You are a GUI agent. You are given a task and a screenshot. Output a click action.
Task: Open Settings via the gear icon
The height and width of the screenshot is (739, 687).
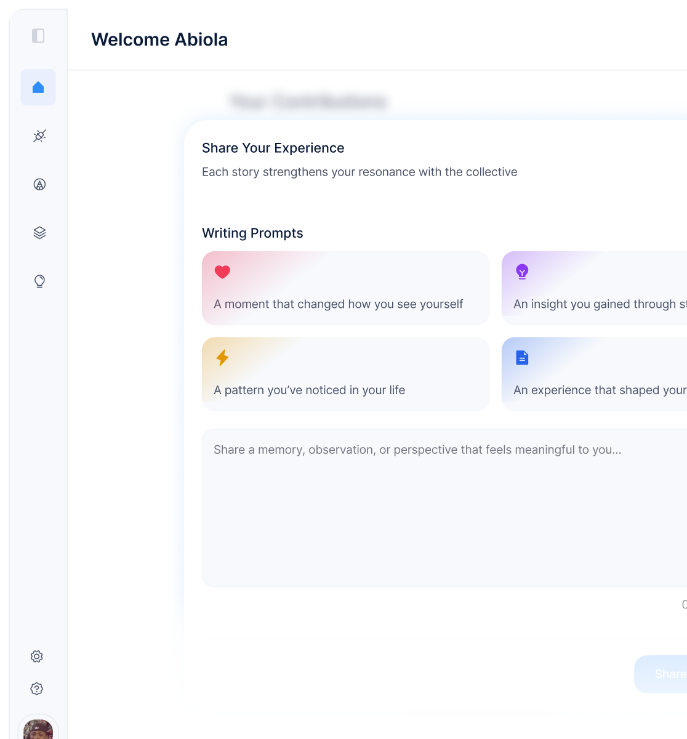37,656
